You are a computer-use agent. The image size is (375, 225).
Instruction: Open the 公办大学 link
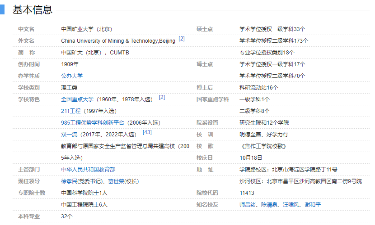pyautogui.click(x=72, y=76)
